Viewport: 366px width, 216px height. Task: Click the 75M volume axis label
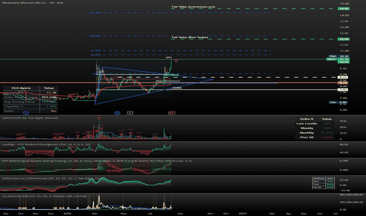pos(343,121)
